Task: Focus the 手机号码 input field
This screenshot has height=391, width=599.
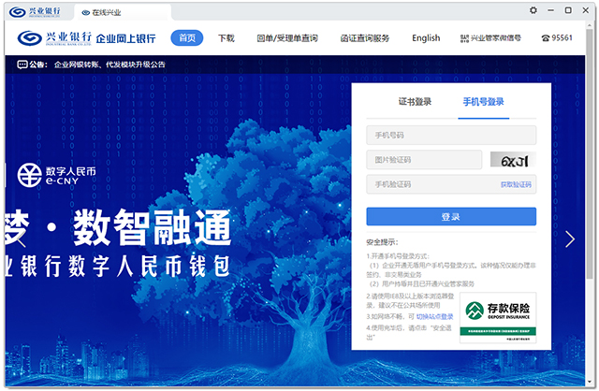Action: [x=450, y=136]
